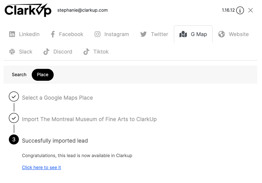The width and height of the screenshot is (262, 183).
Task: Click the ClarkUp logo
Action: [x=28, y=11]
